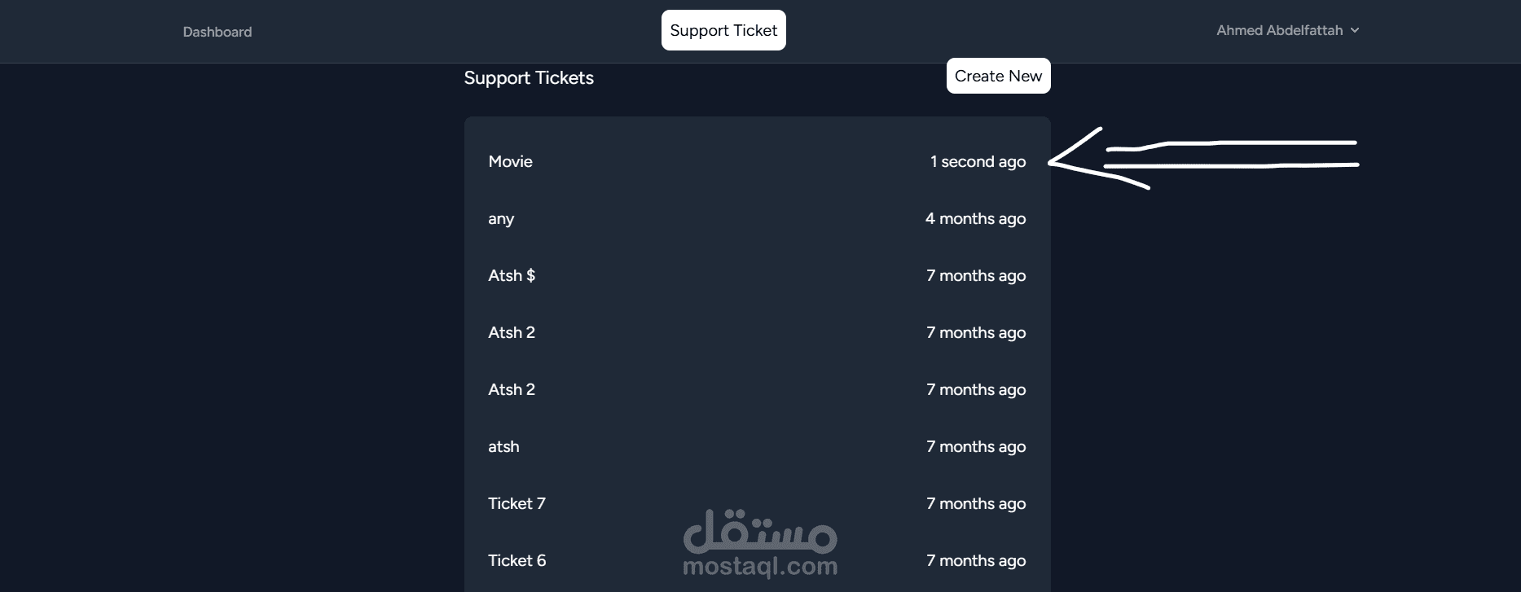Open the Ticket 7 entry
The width and height of the screenshot is (1521, 592).
pos(517,503)
